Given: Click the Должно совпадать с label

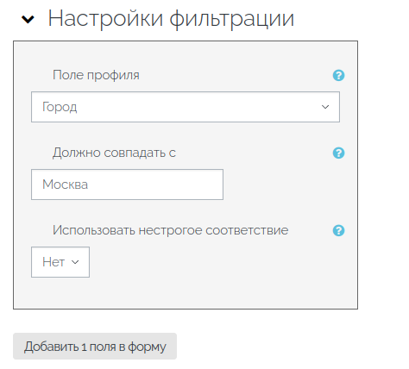Looking at the screenshot, I should click(x=114, y=153).
